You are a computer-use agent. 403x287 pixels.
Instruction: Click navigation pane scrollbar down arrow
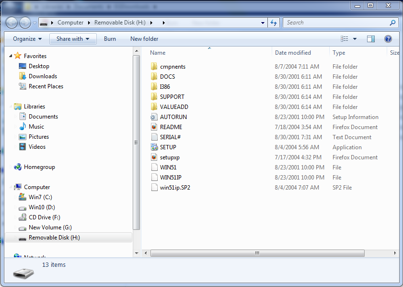[137, 253]
